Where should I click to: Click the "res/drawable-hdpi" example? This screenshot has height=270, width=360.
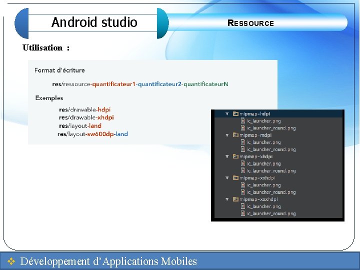(x=84, y=109)
